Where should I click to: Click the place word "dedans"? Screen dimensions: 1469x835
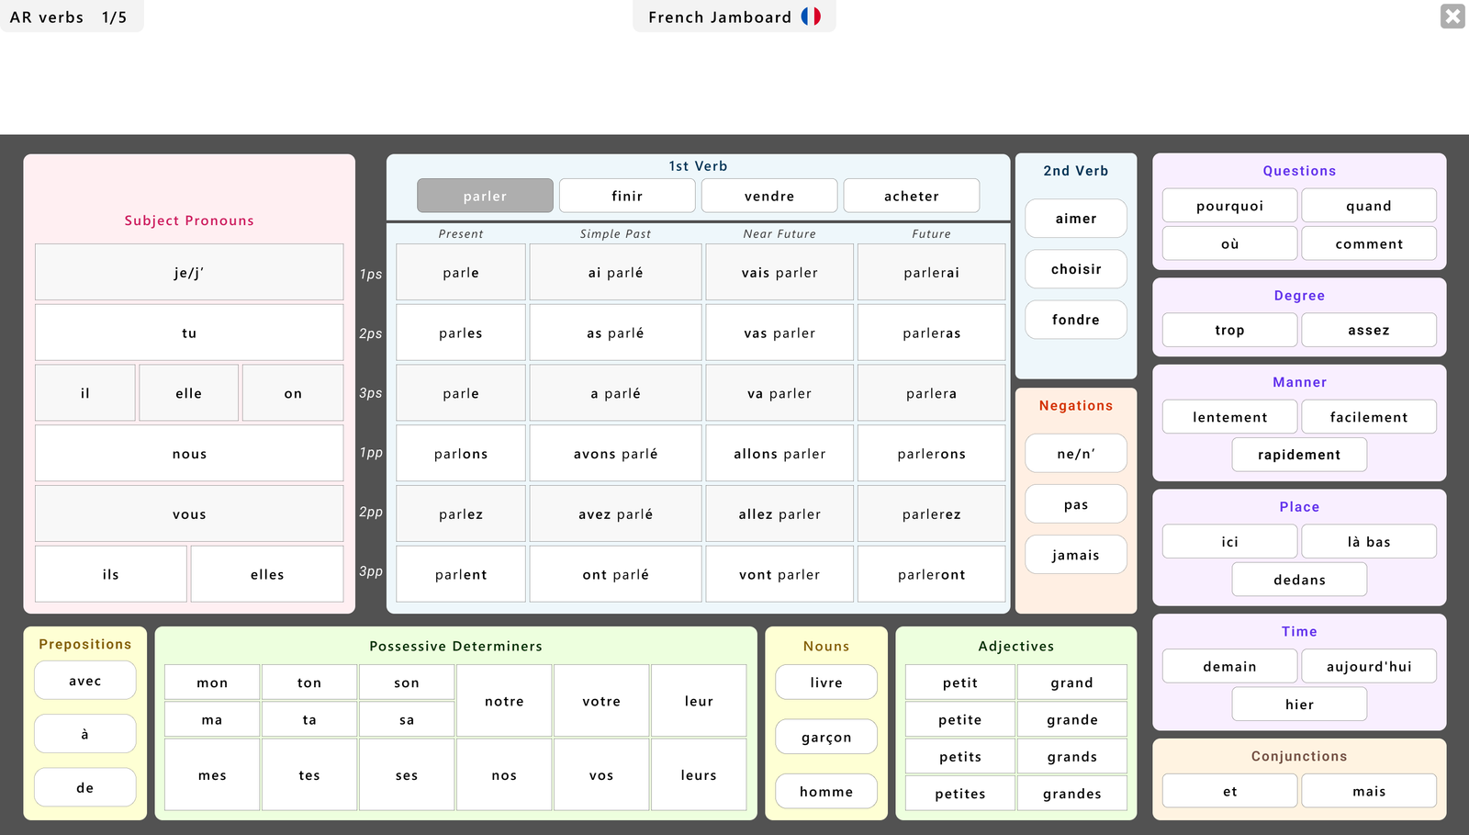click(1299, 580)
